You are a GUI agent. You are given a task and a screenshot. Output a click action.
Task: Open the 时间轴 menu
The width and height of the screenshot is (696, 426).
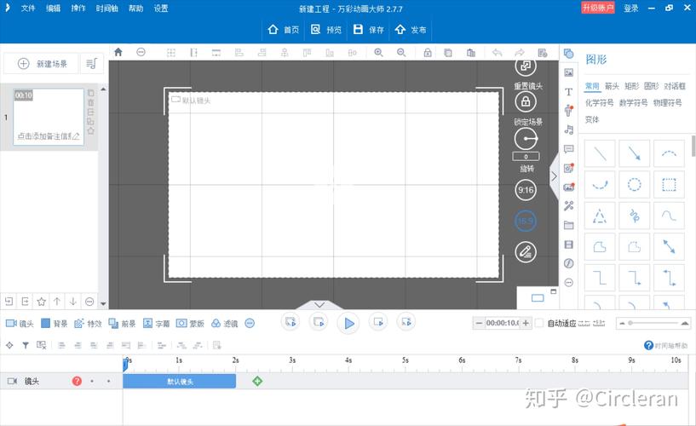click(x=107, y=9)
